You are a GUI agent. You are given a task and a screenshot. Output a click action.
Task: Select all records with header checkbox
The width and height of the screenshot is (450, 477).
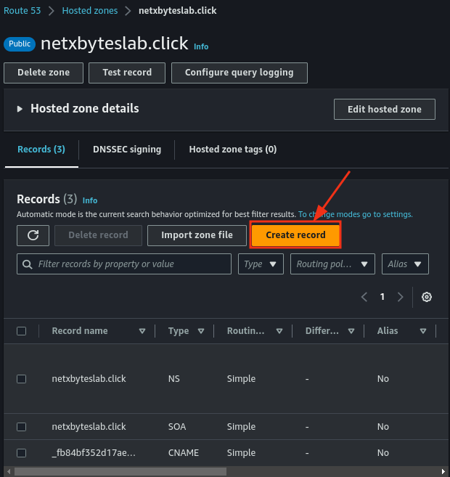(22, 331)
